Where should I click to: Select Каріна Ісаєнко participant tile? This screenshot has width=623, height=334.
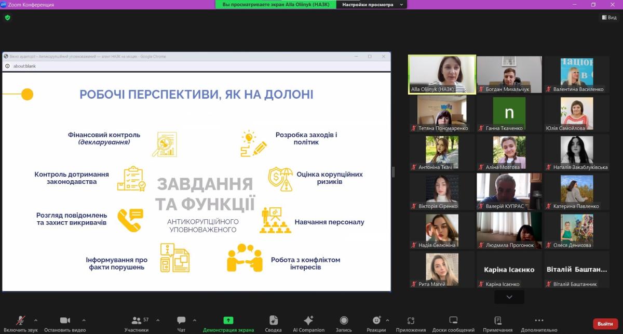tap(509, 269)
